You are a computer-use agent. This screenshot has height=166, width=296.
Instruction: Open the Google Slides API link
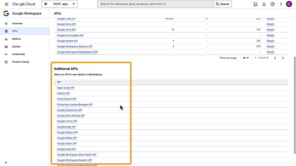coord(67,138)
